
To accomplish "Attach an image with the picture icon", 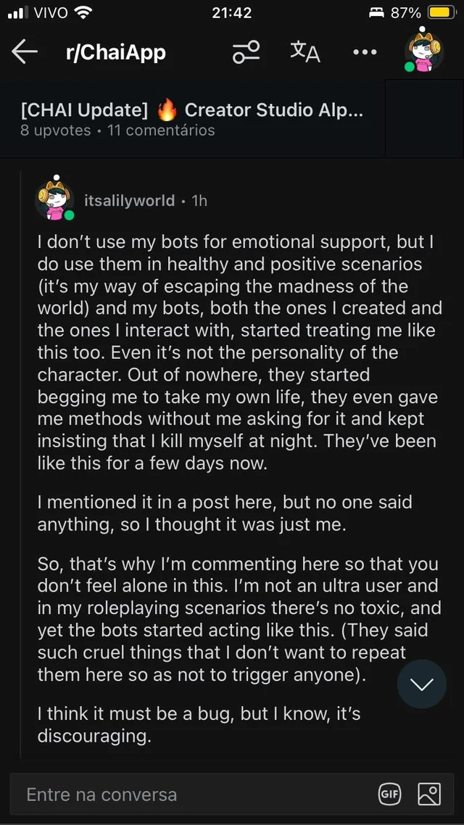I will click(x=429, y=795).
